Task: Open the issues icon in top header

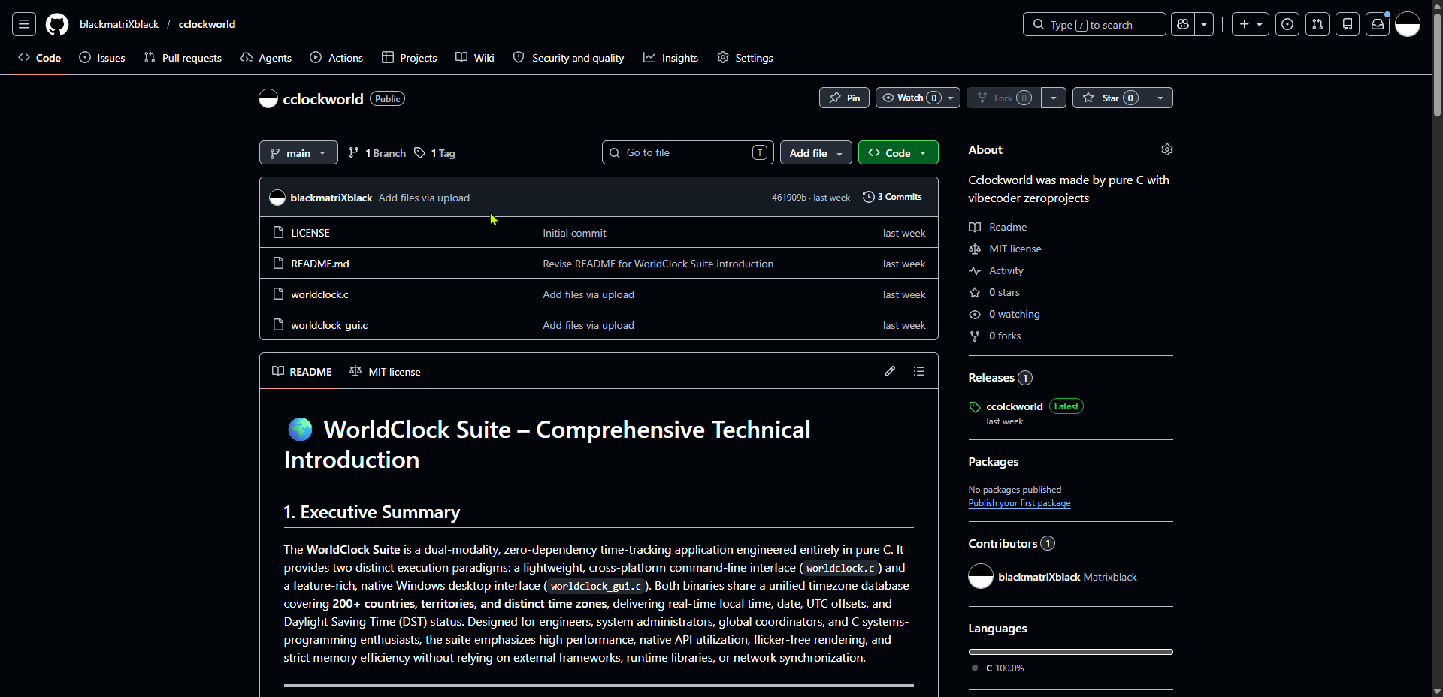Action: [1287, 24]
